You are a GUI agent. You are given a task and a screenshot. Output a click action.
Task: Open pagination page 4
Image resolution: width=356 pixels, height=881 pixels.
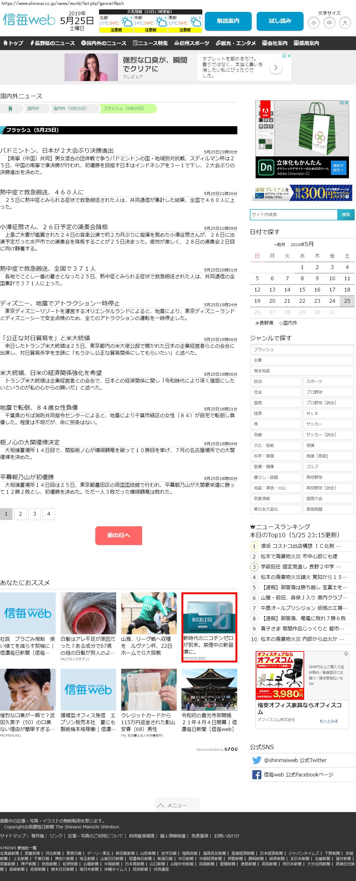pyautogui.click(x=48, y=514)
